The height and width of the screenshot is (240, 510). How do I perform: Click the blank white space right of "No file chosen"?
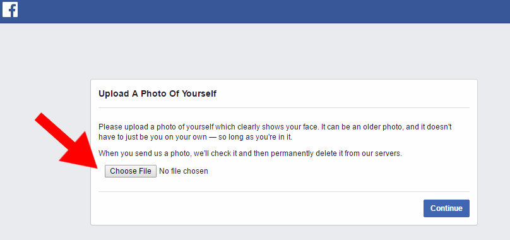click(x=338, y=171)
